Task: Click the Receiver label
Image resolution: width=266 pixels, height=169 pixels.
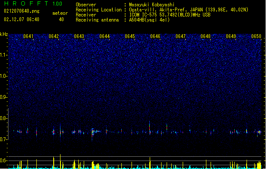Action: [x=86, y=15]
